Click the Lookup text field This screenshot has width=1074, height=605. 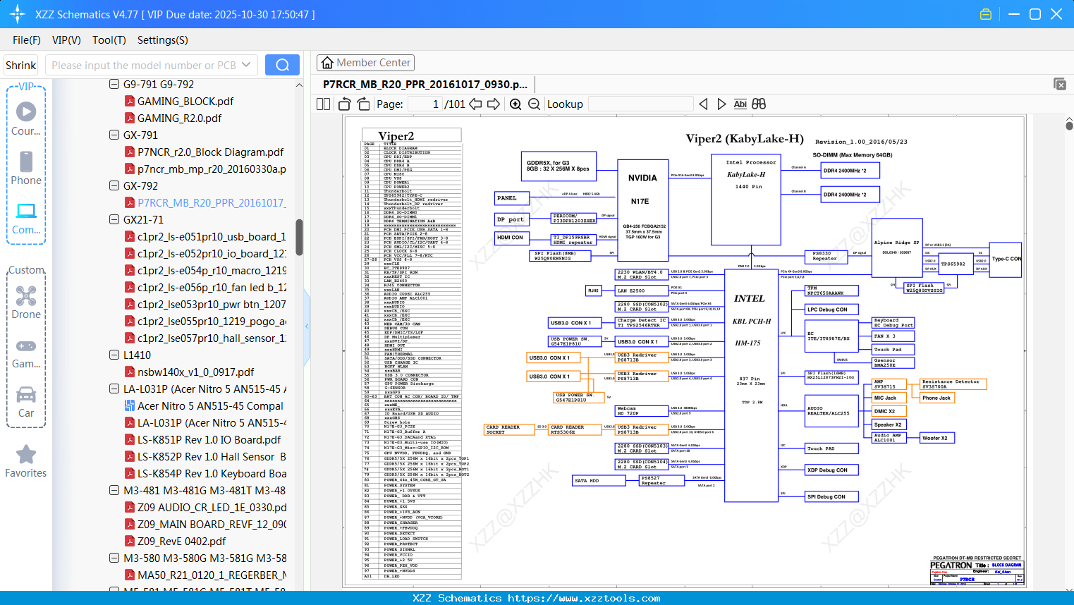click(640, 104)
